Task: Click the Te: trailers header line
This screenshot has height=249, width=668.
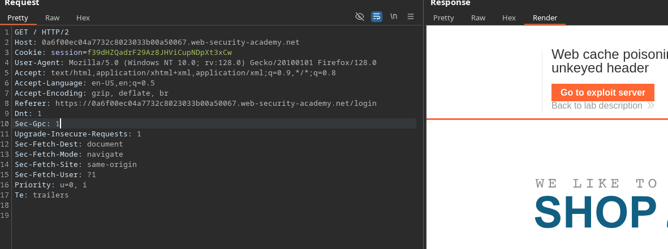Action: tap(41, 195)
